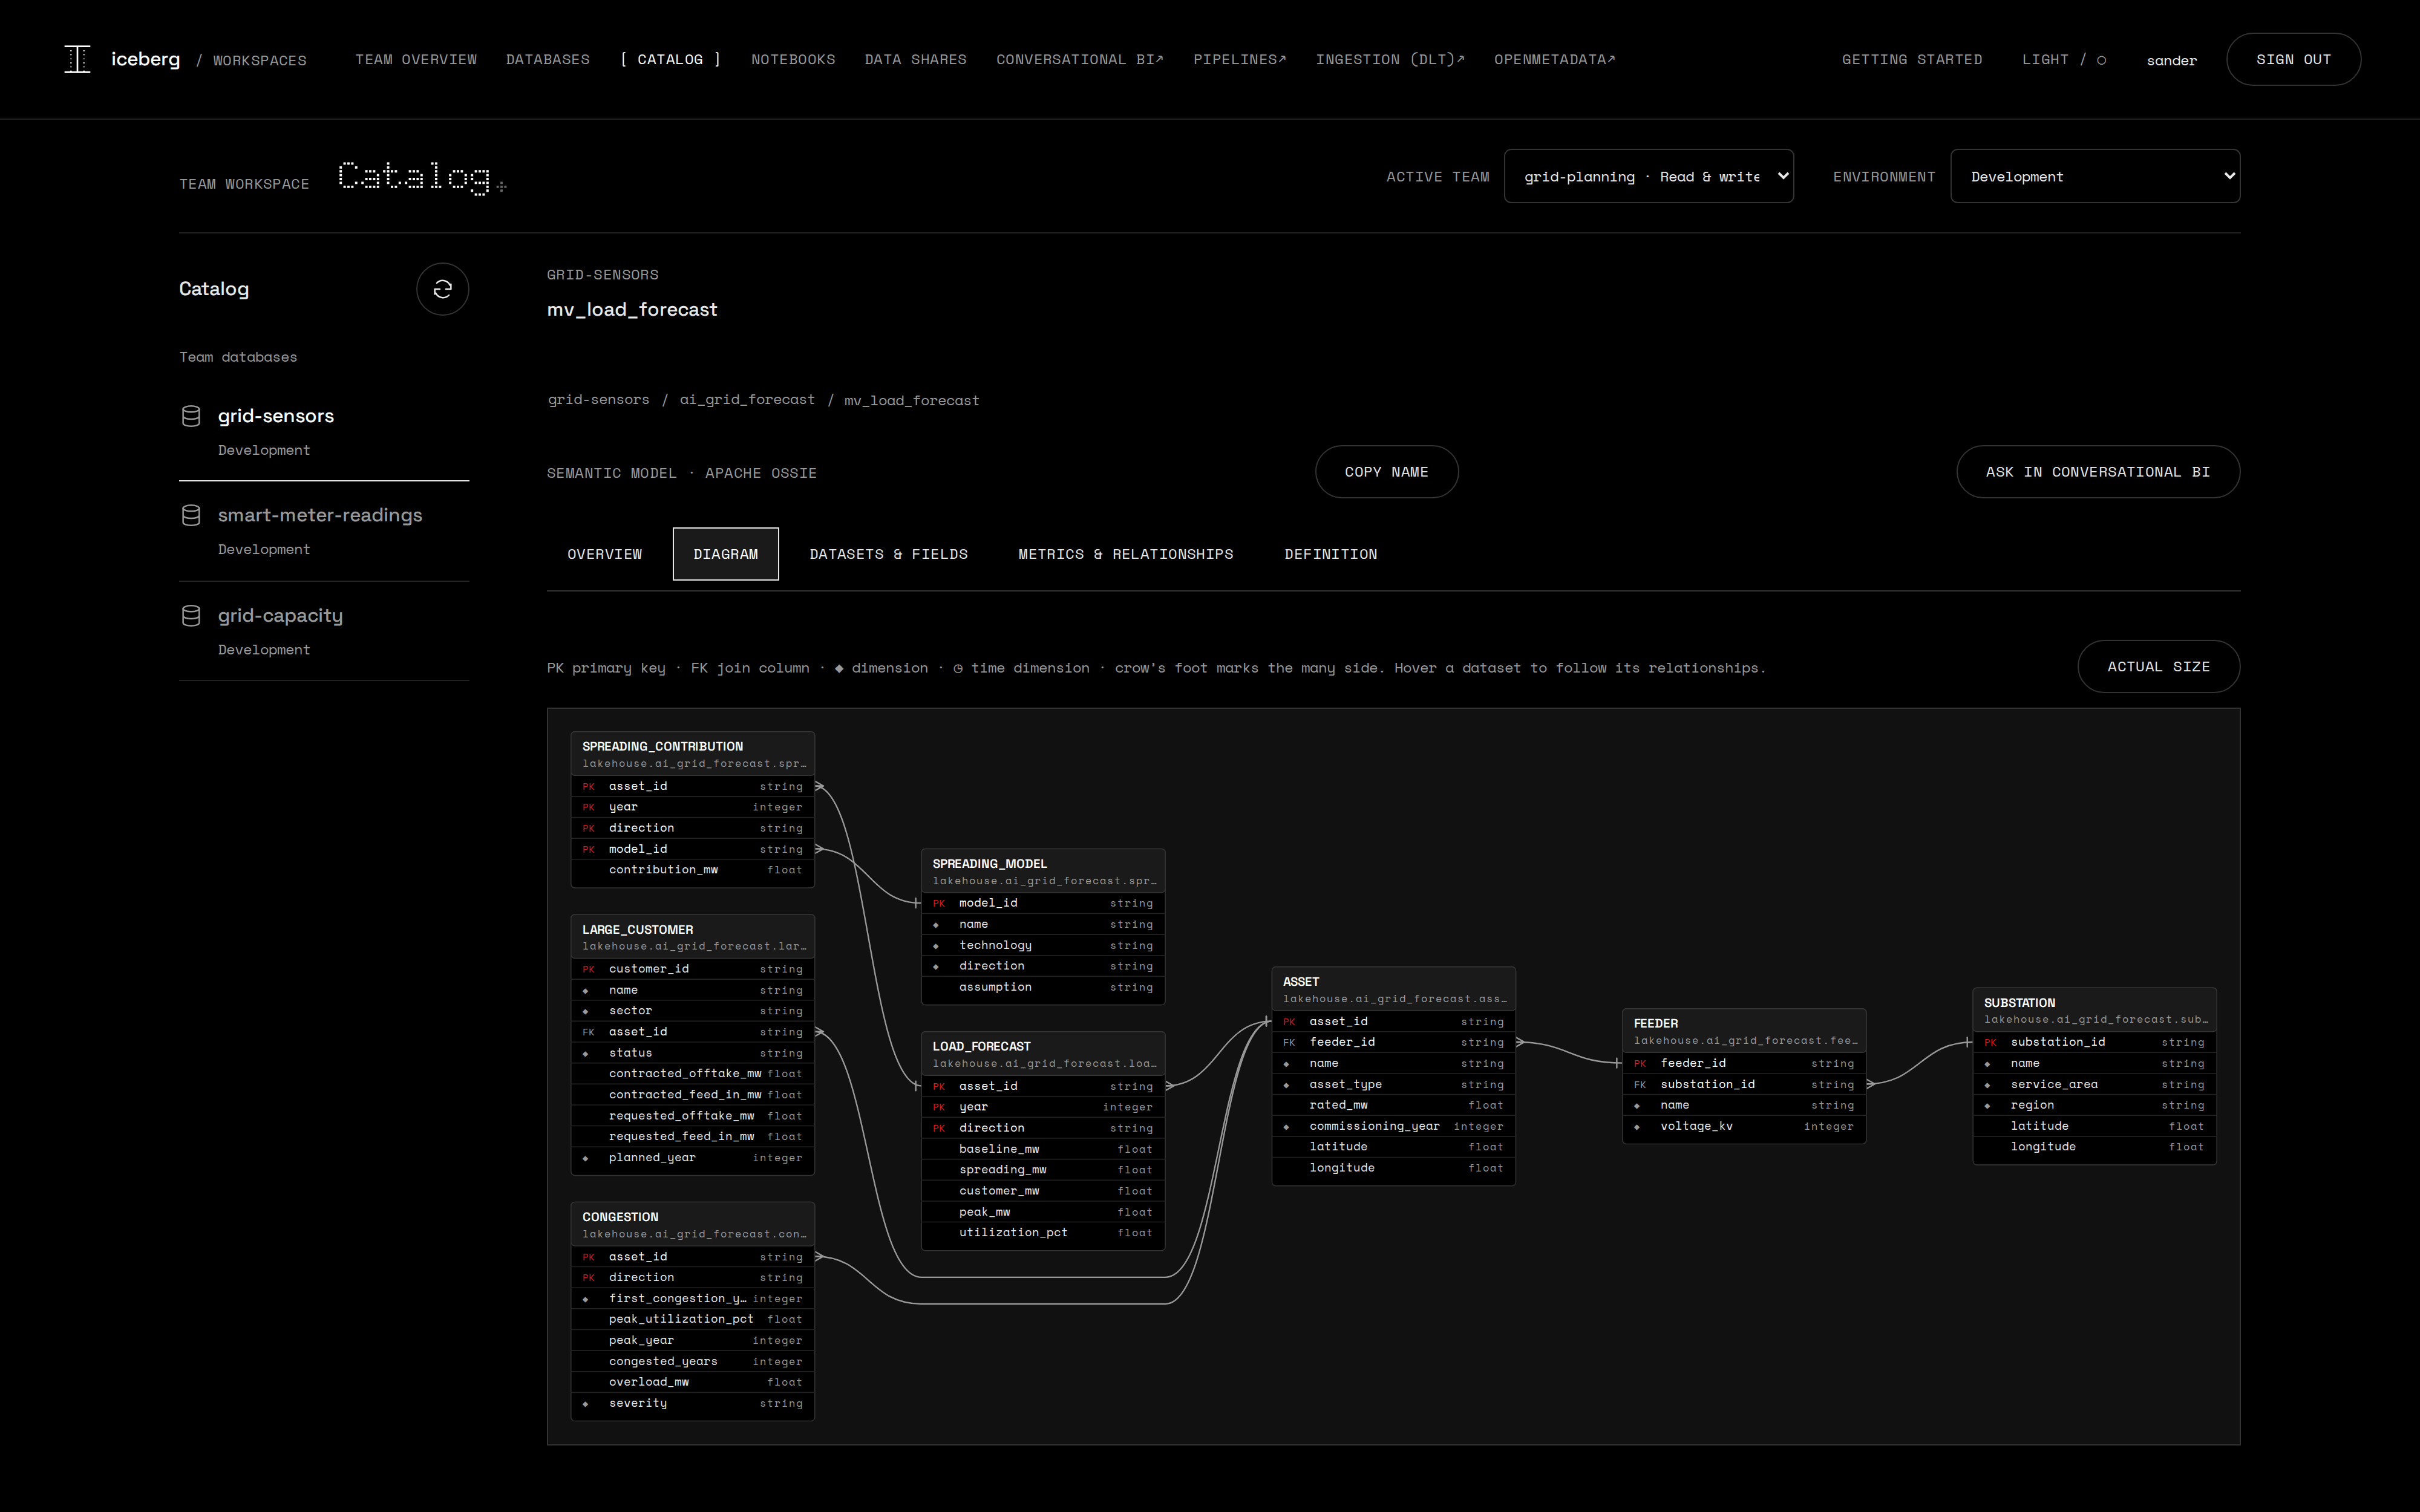Click the ASSET dataset header in the diagram
Image resolution: width=2420 pixels, height=1512 pixels.
tap(1393, 989)
